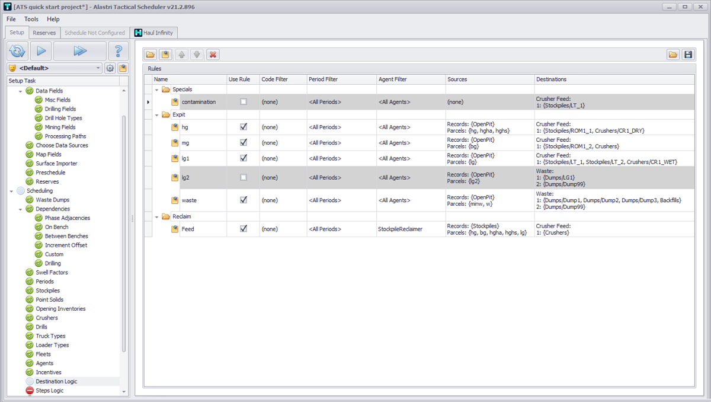Open the <Default> scenario dropdown

pos(98,68)
